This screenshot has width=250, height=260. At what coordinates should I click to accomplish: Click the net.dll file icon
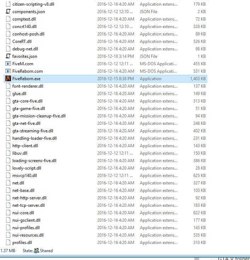click(x=8, y=183)
